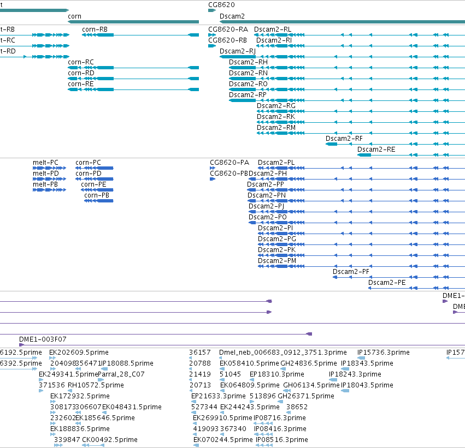The width and height of the screenshot is (465, 448).
Task: Click corn-PB protein feature
Action: coord(97,196)
